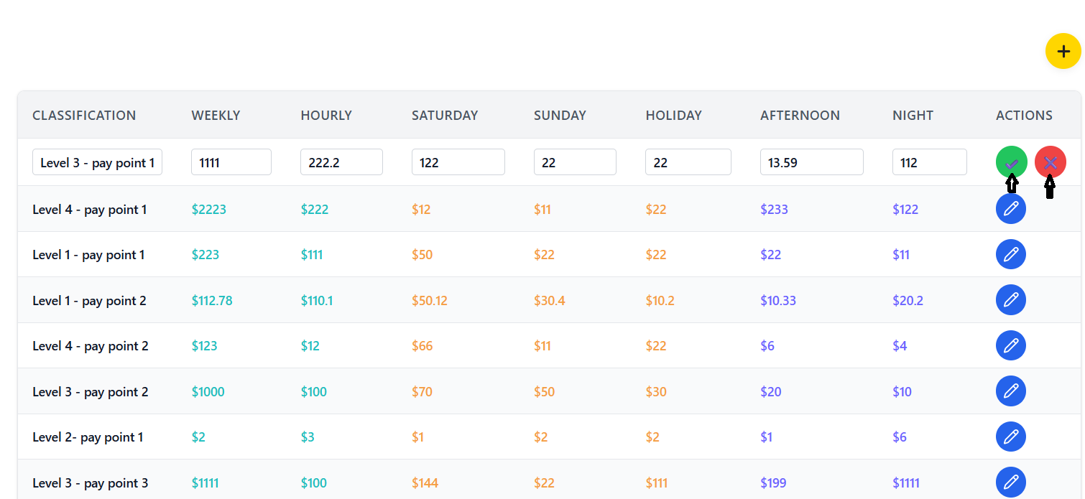Open the Level 3 - pay point 3 editor
The width and height of the screenshot is (1085, 499).
(x=1011, y=482)
